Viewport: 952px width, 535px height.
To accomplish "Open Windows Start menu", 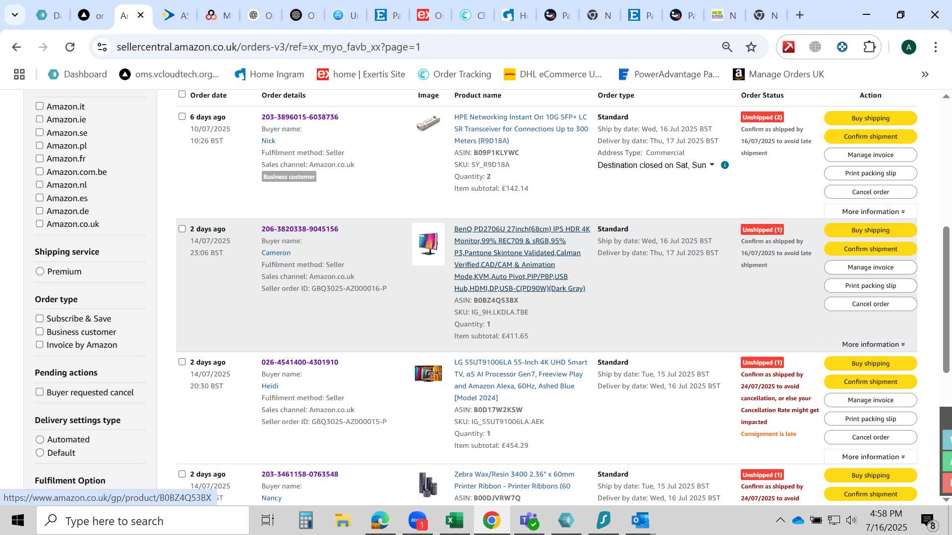I will [18, 521].
